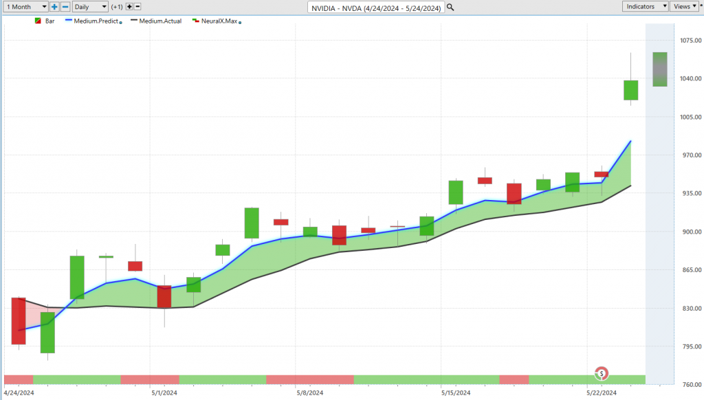The image size is (704, 400).
Task: Click the NeuralX.Max legend icon
Action: [195, 21]
